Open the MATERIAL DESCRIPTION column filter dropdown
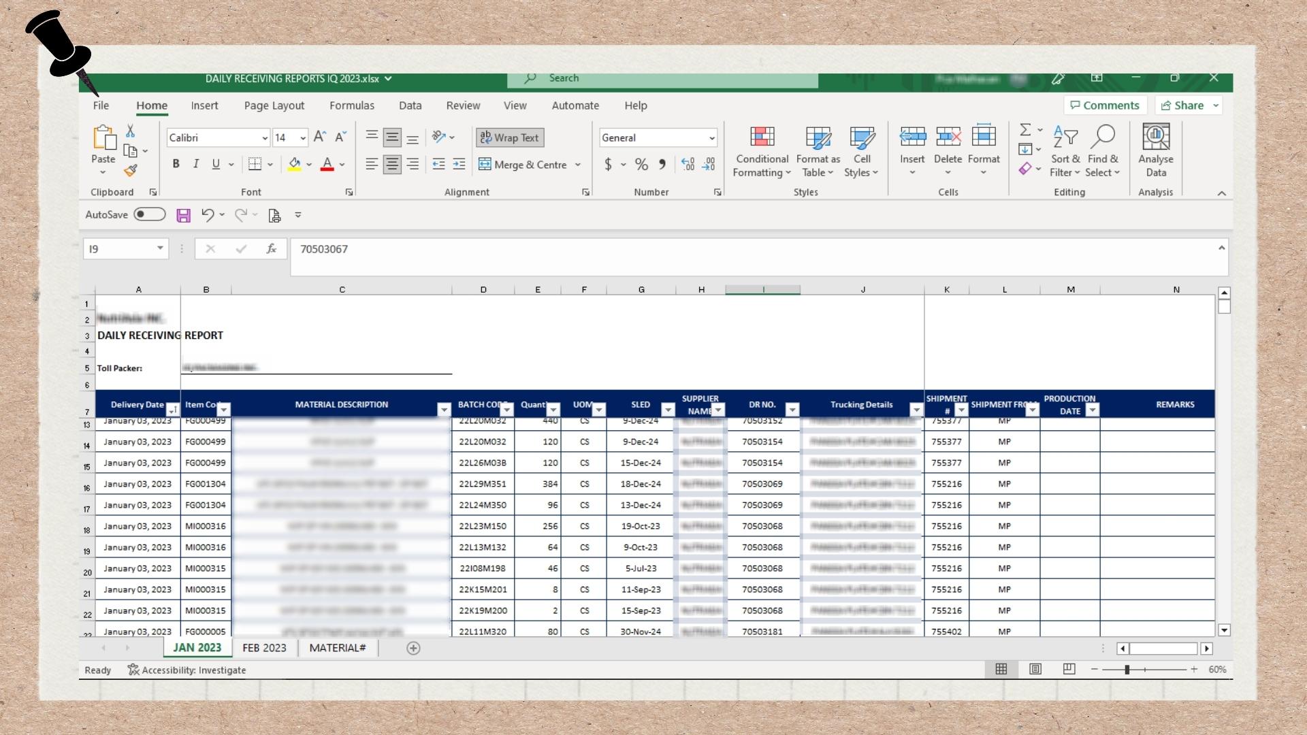The height and width of the screenshot is (735, 1307). [x=444, y=410]
